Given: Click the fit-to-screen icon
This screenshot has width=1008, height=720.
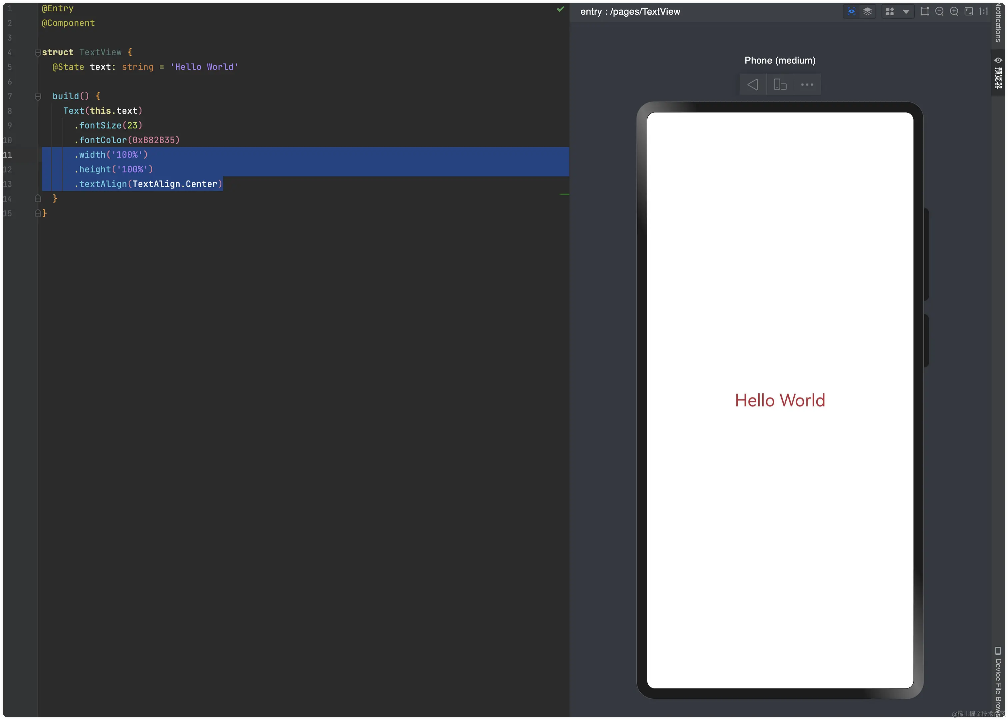Looking at the screenshot, I should [x=969, y=12].
